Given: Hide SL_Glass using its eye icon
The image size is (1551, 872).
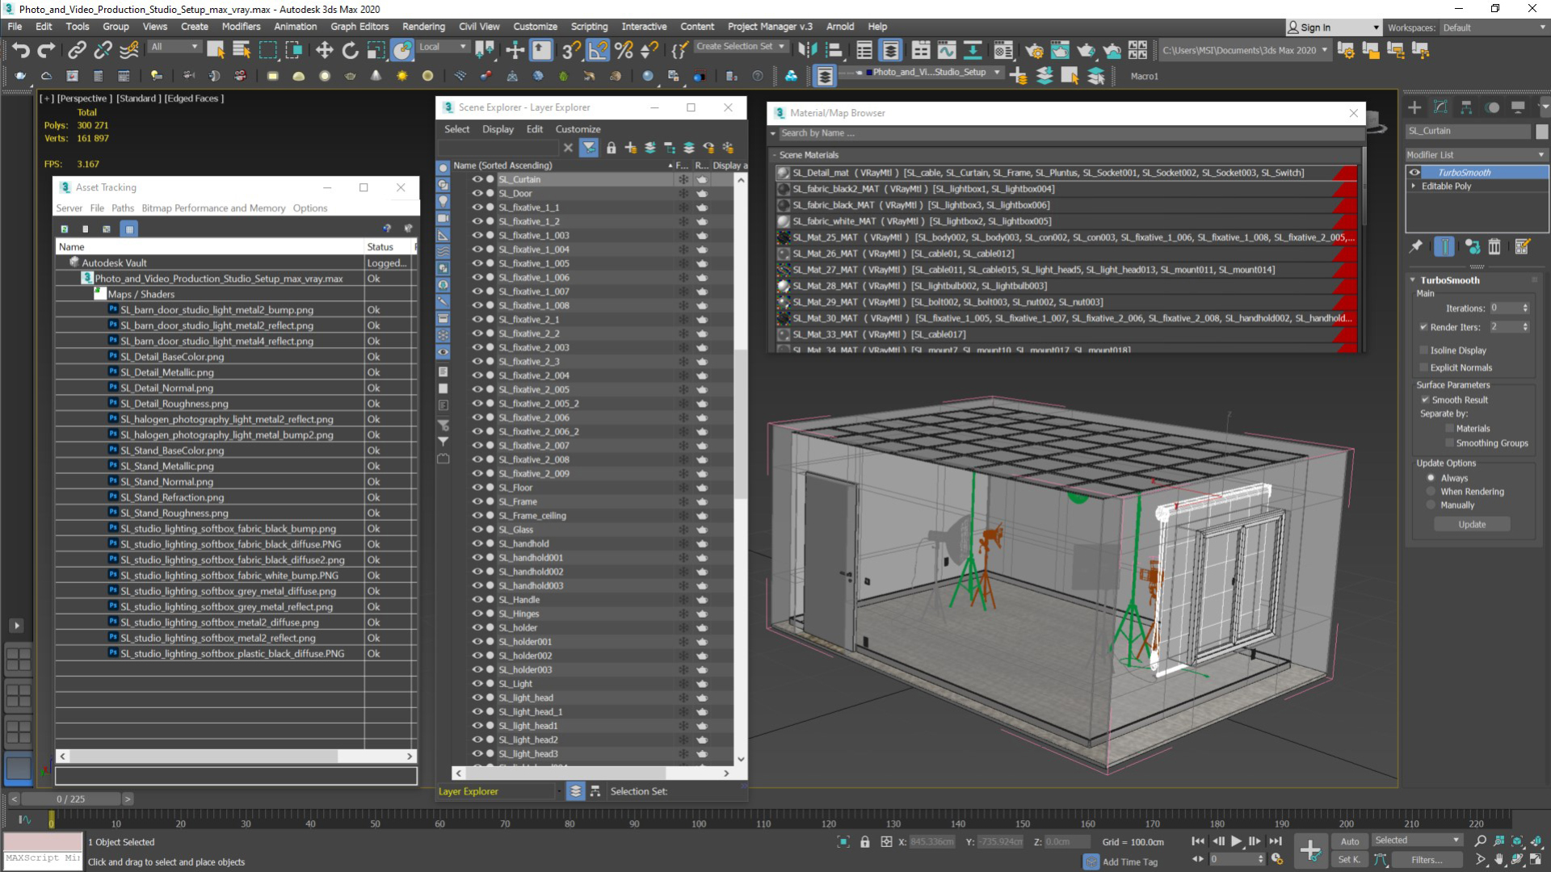Looking at the screenshot, I should coord(477,530).
